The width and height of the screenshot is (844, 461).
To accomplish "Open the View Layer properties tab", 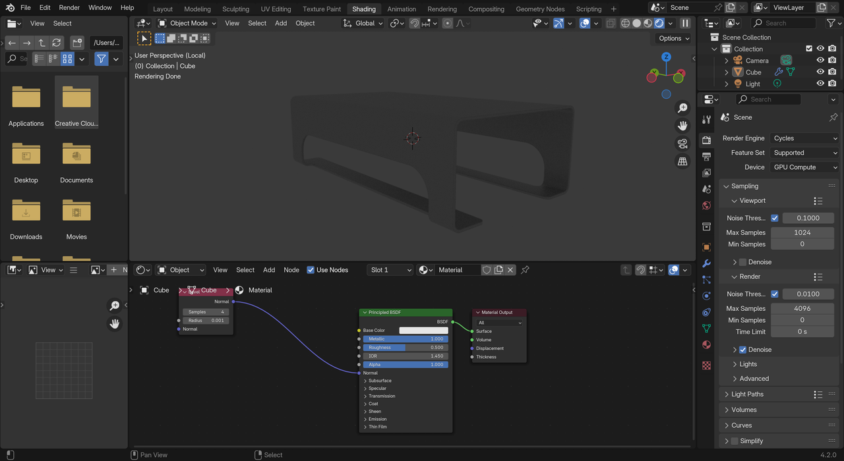I will [707, 173].
